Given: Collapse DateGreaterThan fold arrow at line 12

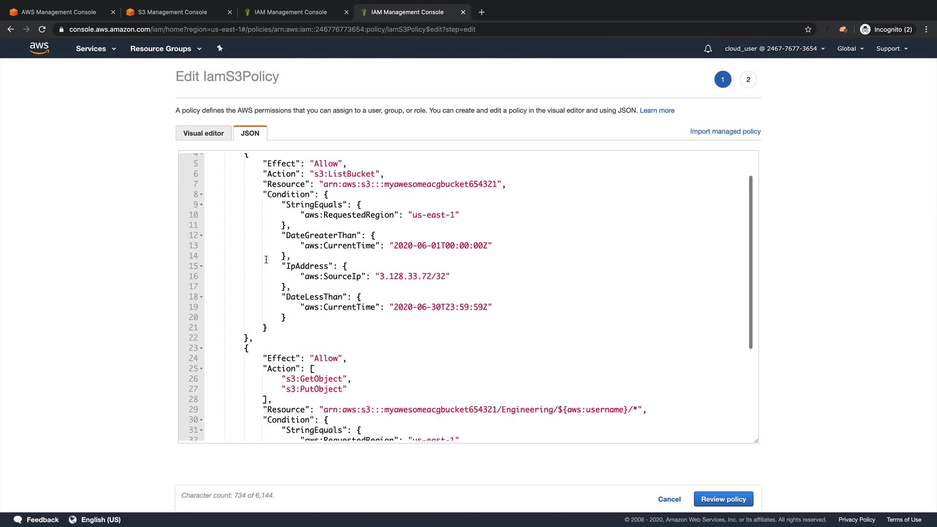Looking at the screenshot, I should (x=202, y=236).
